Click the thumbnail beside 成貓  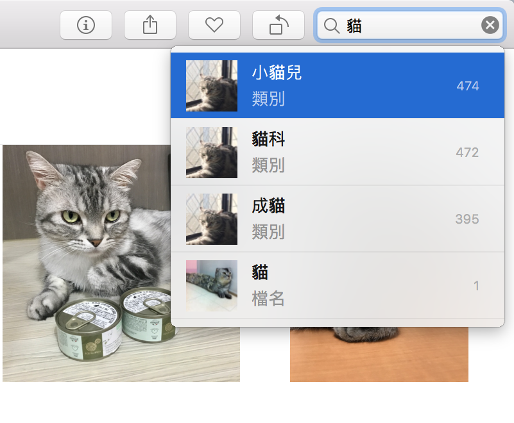pos(212,219)
